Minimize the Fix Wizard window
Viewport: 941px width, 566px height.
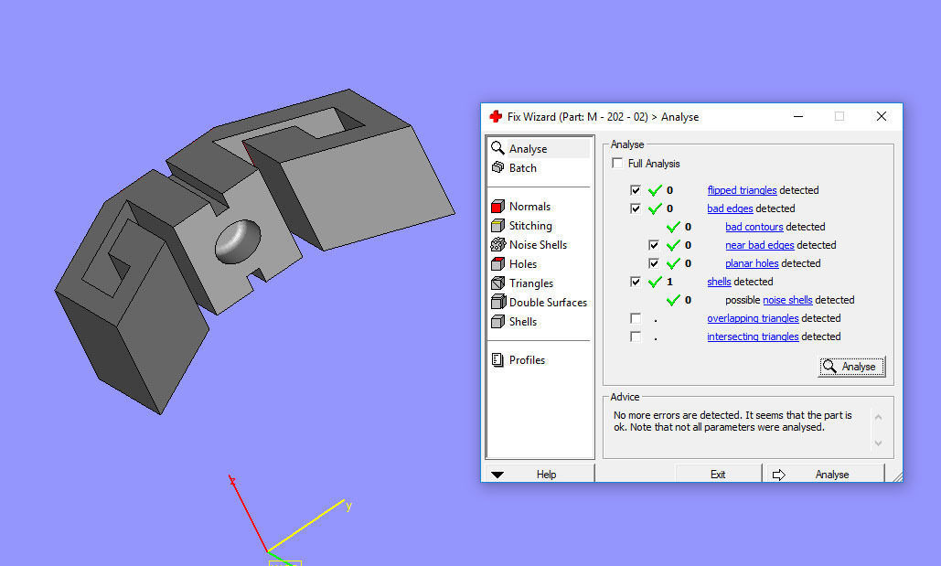pos(798,116)
